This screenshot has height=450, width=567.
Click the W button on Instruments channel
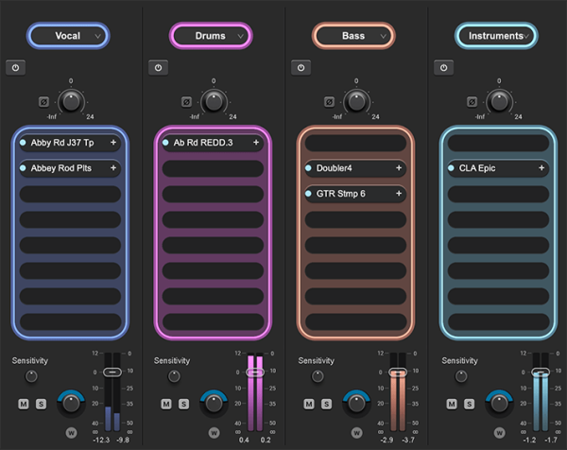(499, 433)
